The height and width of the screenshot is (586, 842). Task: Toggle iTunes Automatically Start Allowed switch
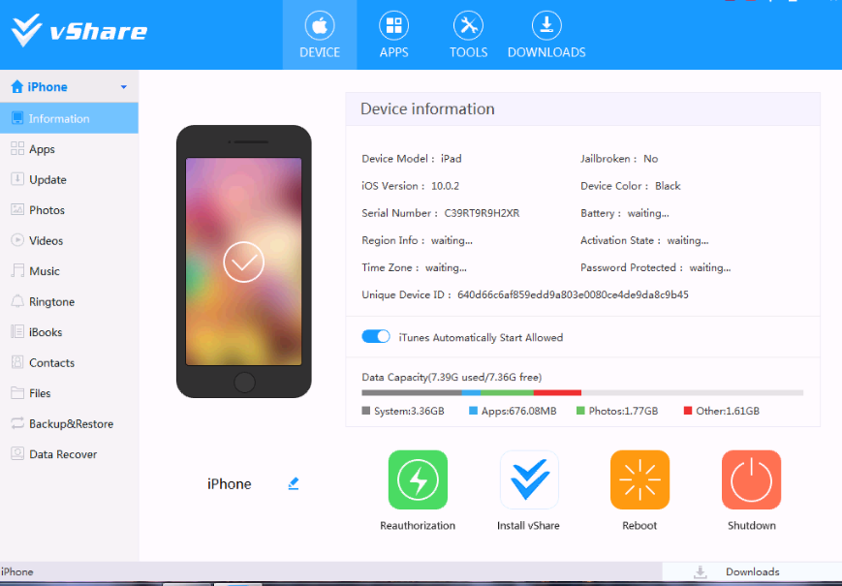tap(376, 337)
